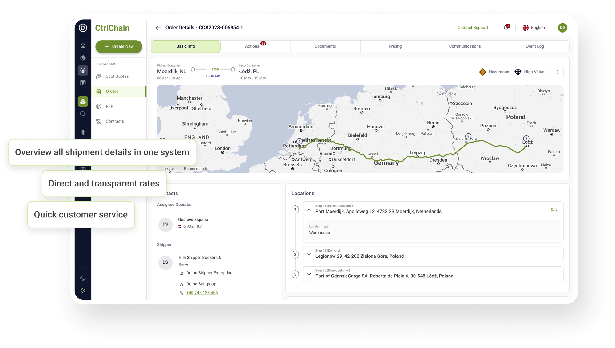This screenshot has height=348, width=615.
Task: Expand Stop #2 Delivery Zielona Góra
Action: 309,254
